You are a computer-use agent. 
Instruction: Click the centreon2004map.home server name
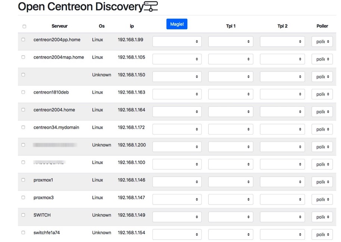[59, 57]
